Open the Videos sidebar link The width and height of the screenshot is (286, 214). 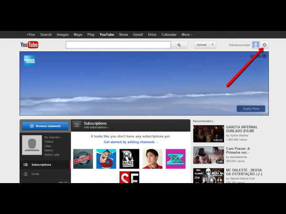pyautogui.click(x=49, y=142)
